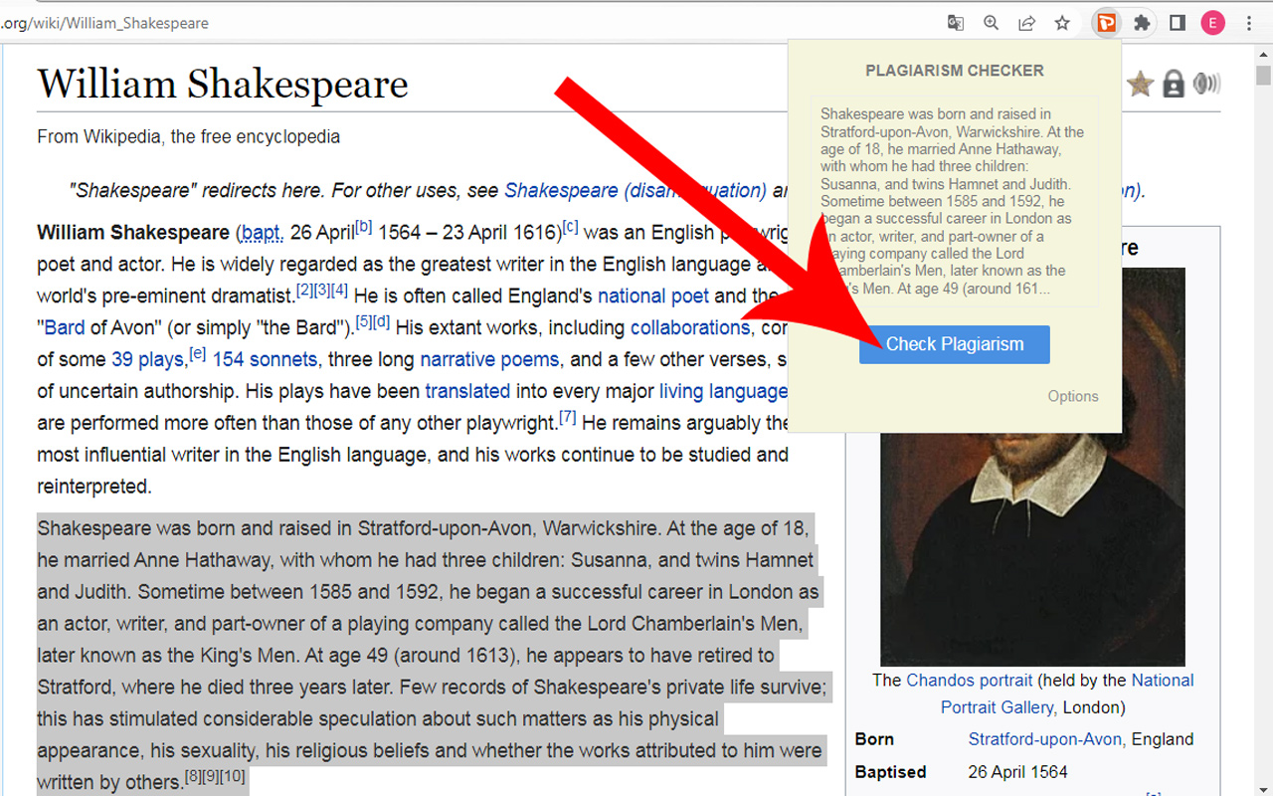Click footnote [b] after 26 April
Image resolution: width=1273 pixels, height=796 pixels.
[364, 226]
